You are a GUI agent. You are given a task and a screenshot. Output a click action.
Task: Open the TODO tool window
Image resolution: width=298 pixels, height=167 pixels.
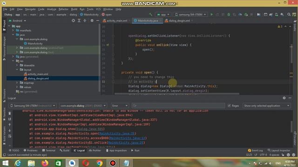pyautogui.click(x=14, y=150)
